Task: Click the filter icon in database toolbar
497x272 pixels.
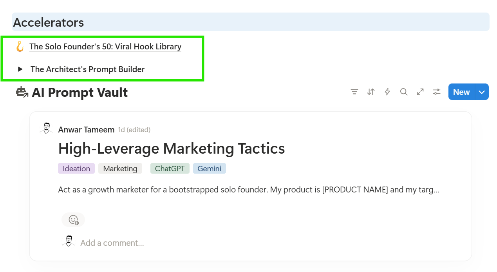Action: pyautogui.click(x=354, y=92)
